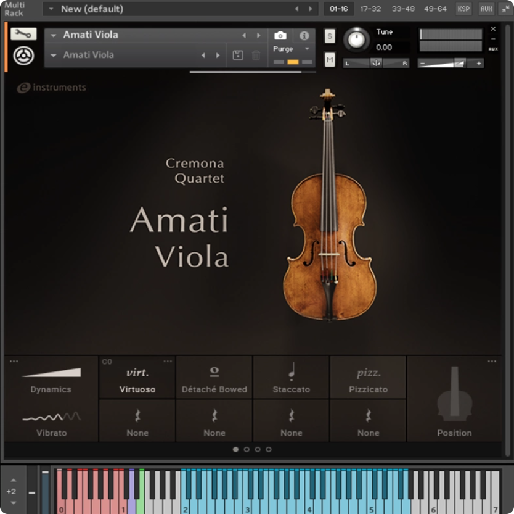Click the Multi Rack label
The width and height of the screenshot is (514, 514).
14,9
